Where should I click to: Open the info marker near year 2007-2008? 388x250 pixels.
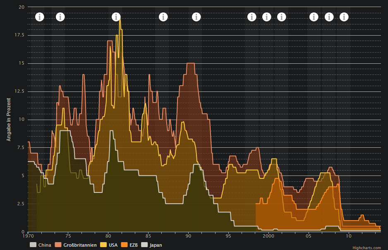[329, 17]
